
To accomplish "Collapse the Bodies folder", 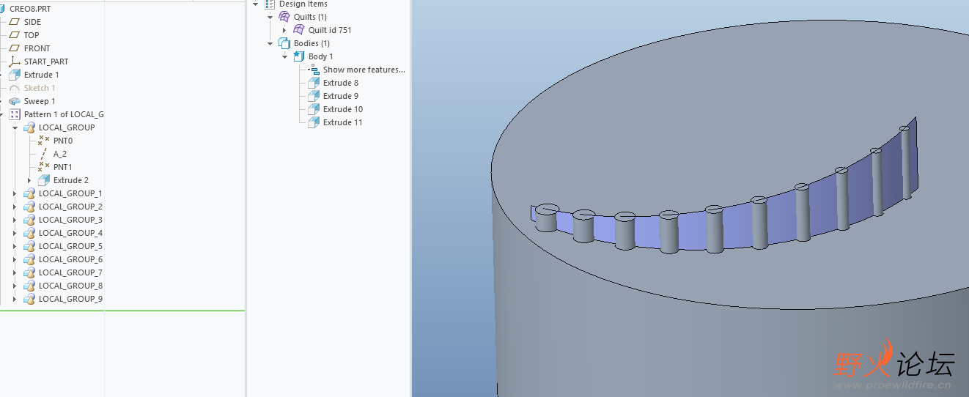I will pyautogui.click(x=270, y=43).
